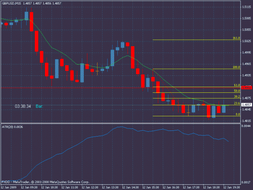Click the 1.4935 price axis label
The image size is (253, 190).
[x=247, y=75]
